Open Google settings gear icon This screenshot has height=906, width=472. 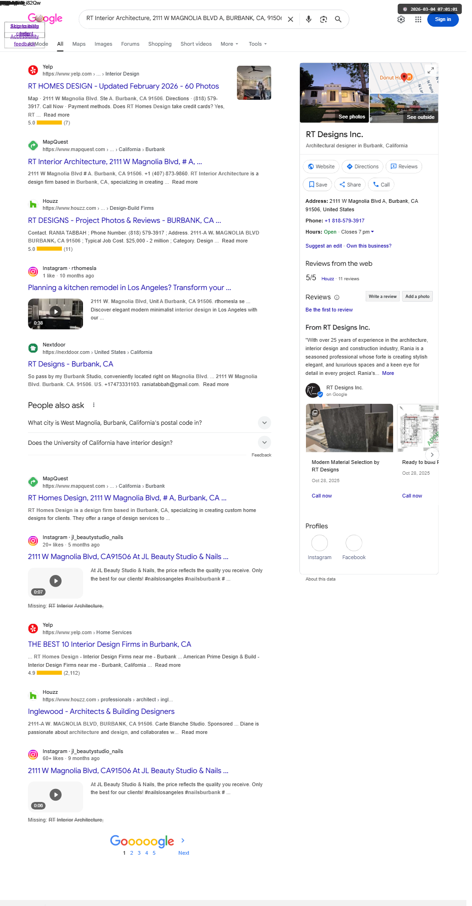pos(401,20)
